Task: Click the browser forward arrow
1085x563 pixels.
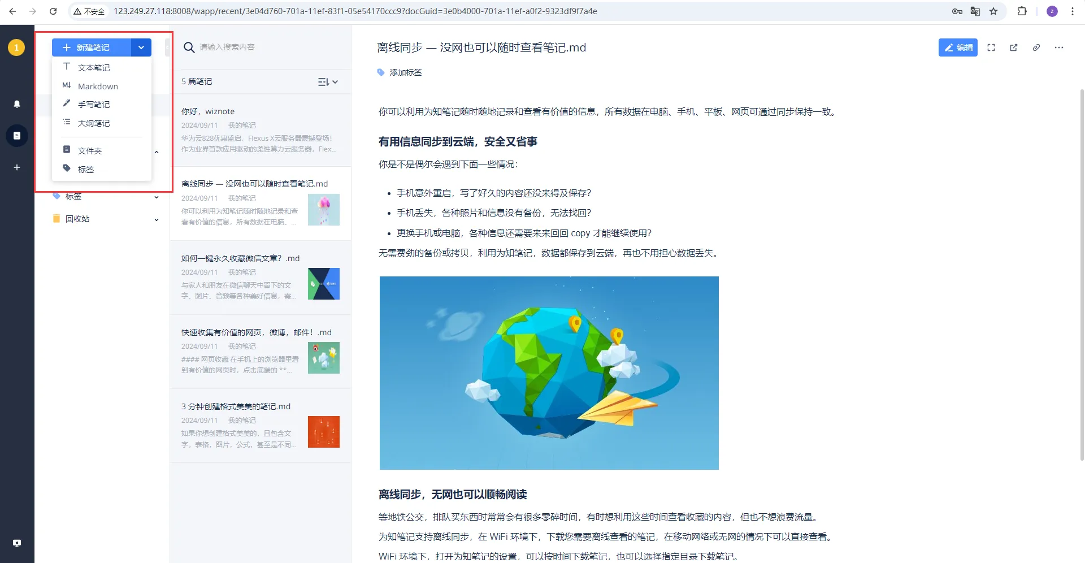Action: [33, 11]
